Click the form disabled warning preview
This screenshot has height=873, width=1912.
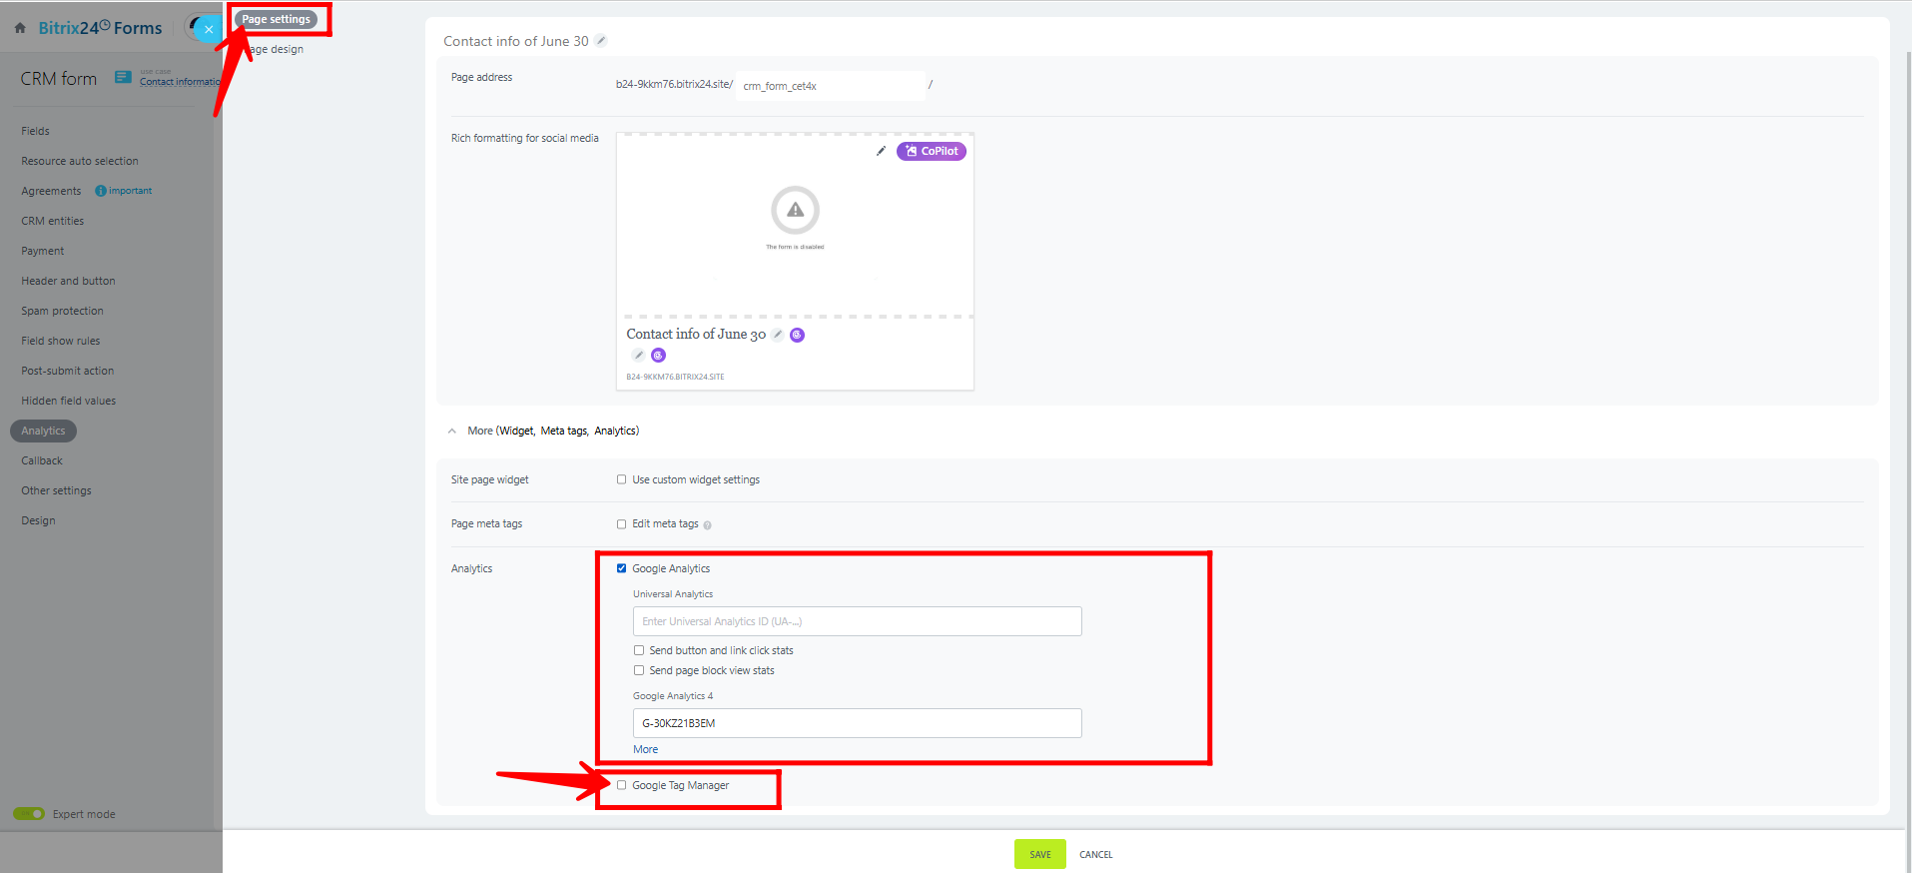coord(795,216)
